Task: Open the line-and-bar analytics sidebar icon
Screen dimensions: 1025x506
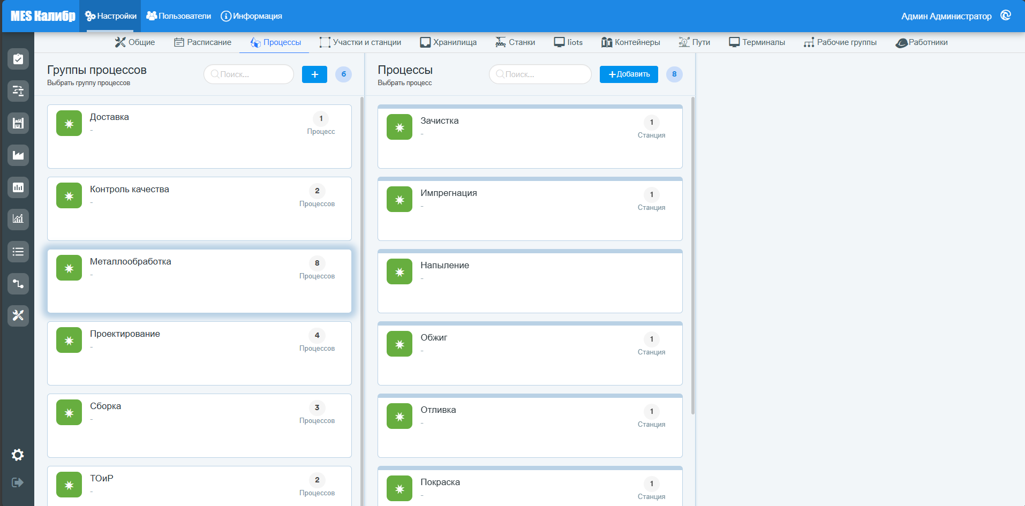Action: click(x=18, y=219)
